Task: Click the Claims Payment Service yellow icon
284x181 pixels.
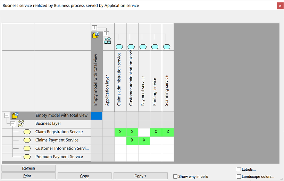Action: (x=27, y=140)
